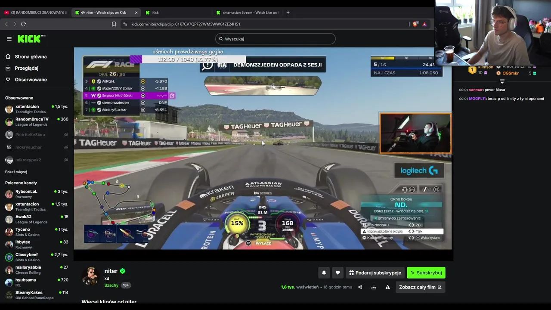Open Brave Shields icon
This screenshot has width=551, height=310.
click(415, 24)
